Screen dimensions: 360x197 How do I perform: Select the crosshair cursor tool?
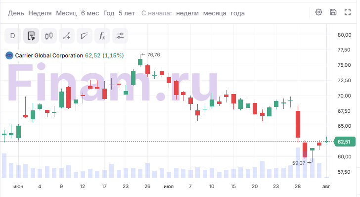31,36
